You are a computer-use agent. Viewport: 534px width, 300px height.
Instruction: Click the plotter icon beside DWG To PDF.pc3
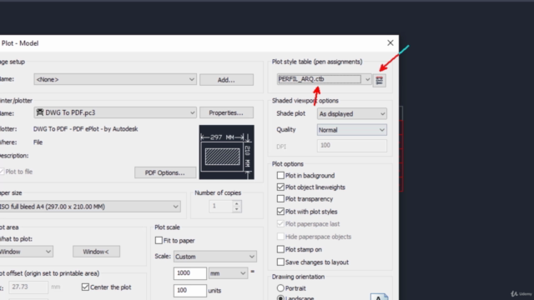[x=40, y=112]
